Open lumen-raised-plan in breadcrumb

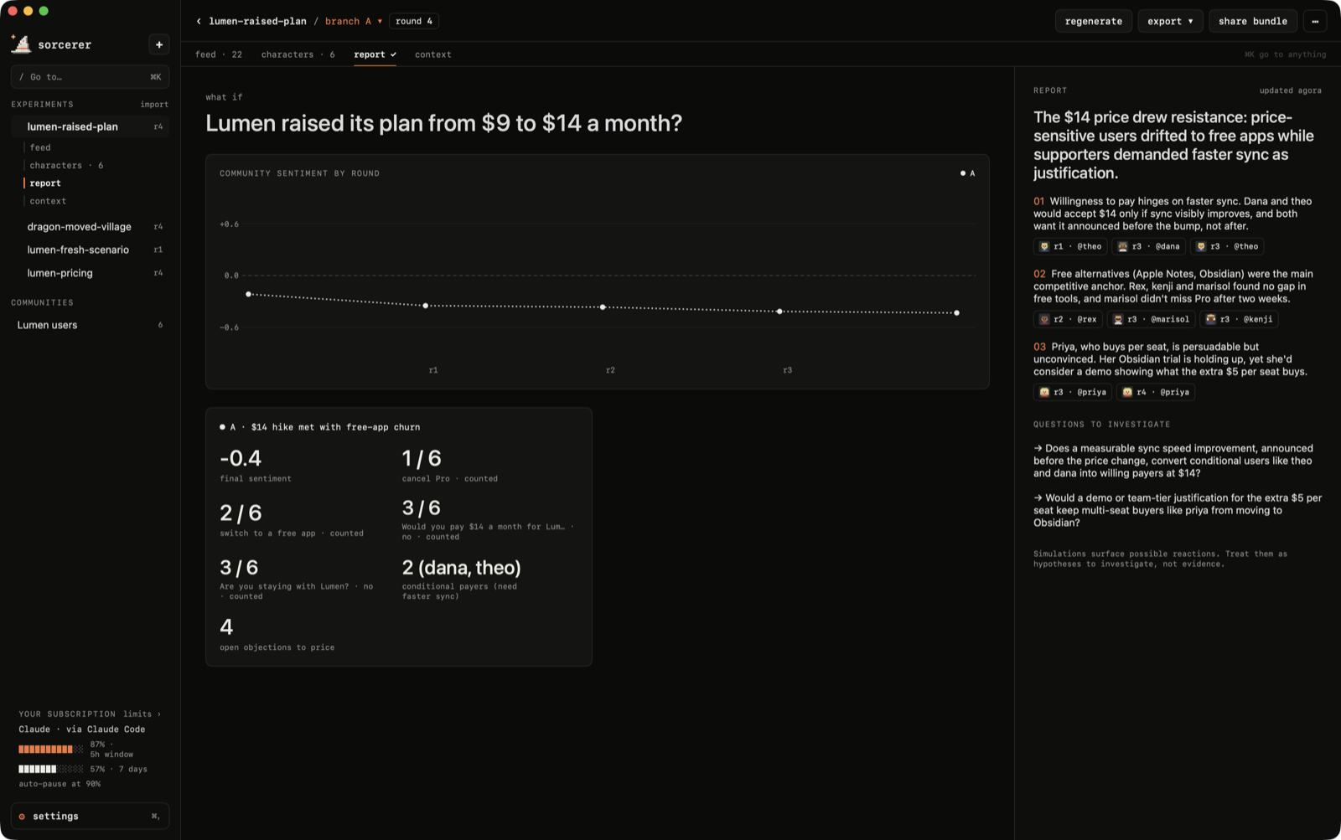[x=257, y=21]
